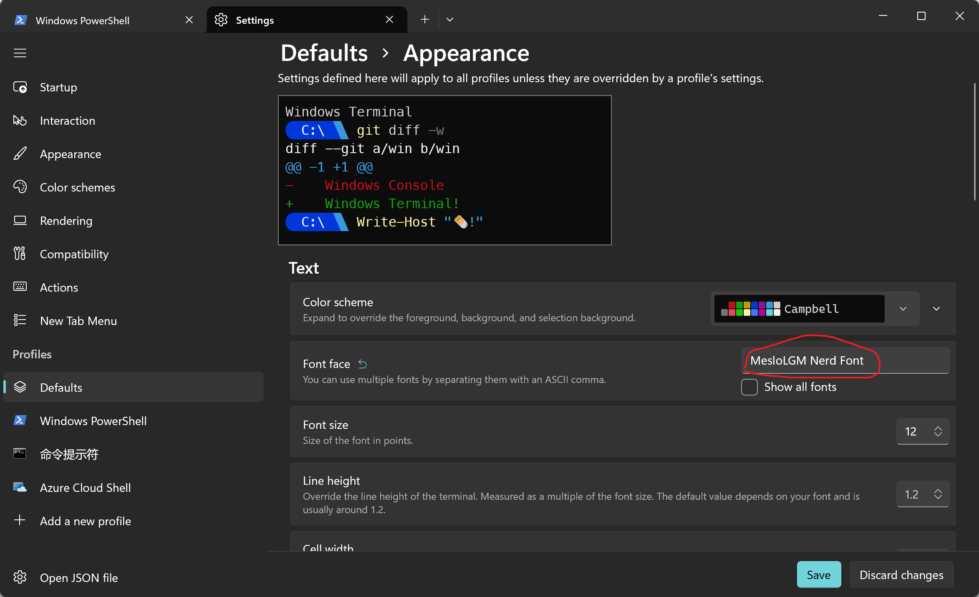Reset the Font face to default

pyautogui.click(x=362, y=364)
